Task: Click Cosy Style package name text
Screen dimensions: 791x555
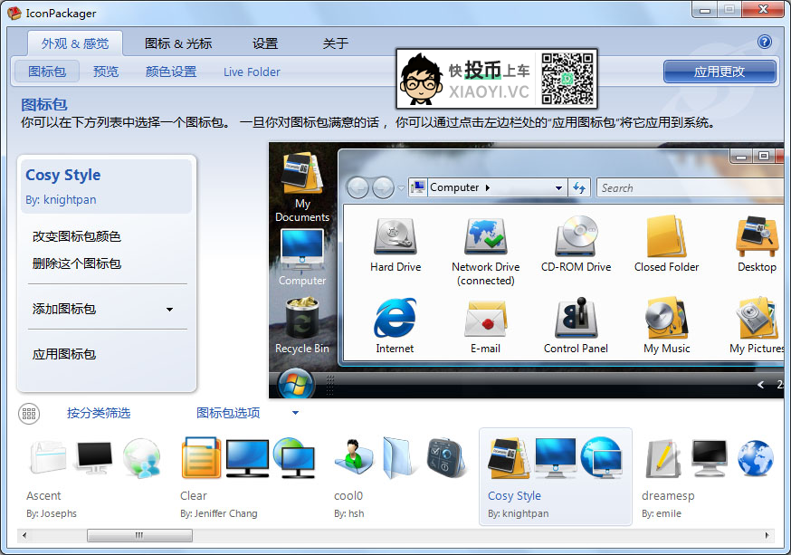Action: click(514, 496)
